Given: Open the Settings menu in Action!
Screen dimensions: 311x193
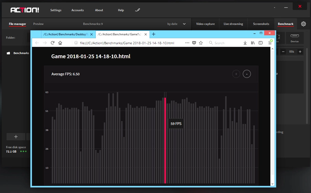Looking at the screenshot, I should [56, 10].
